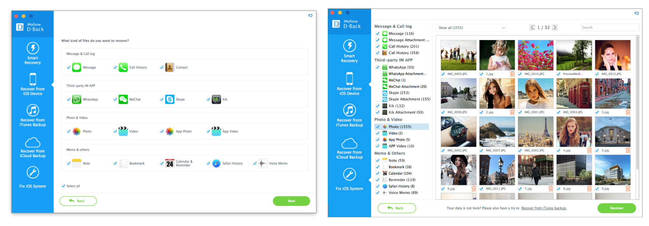The height and width of the screenshot is (226, 649).
Task: Select Kik Attachment (93) category
Action: [406, 112]
